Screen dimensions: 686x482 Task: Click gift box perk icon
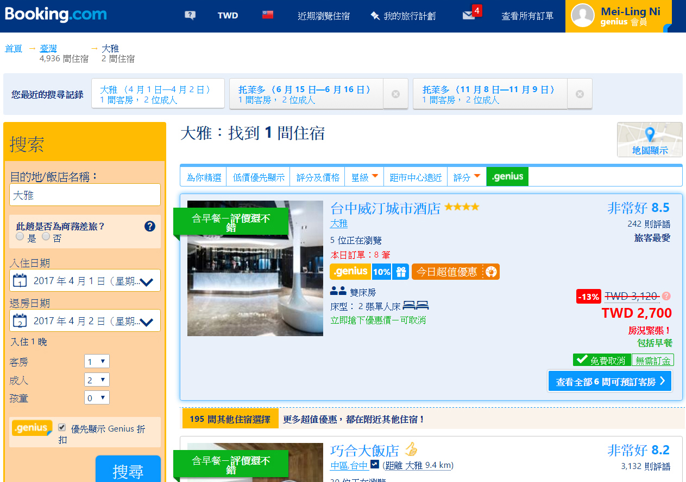[x=401, y=272]
